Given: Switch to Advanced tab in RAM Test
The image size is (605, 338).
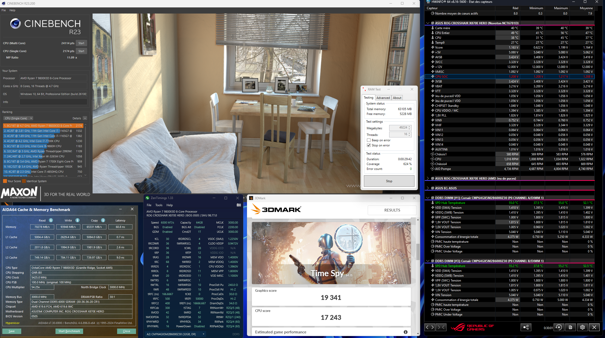Looking at the screenshot, I should click(383, 98).
